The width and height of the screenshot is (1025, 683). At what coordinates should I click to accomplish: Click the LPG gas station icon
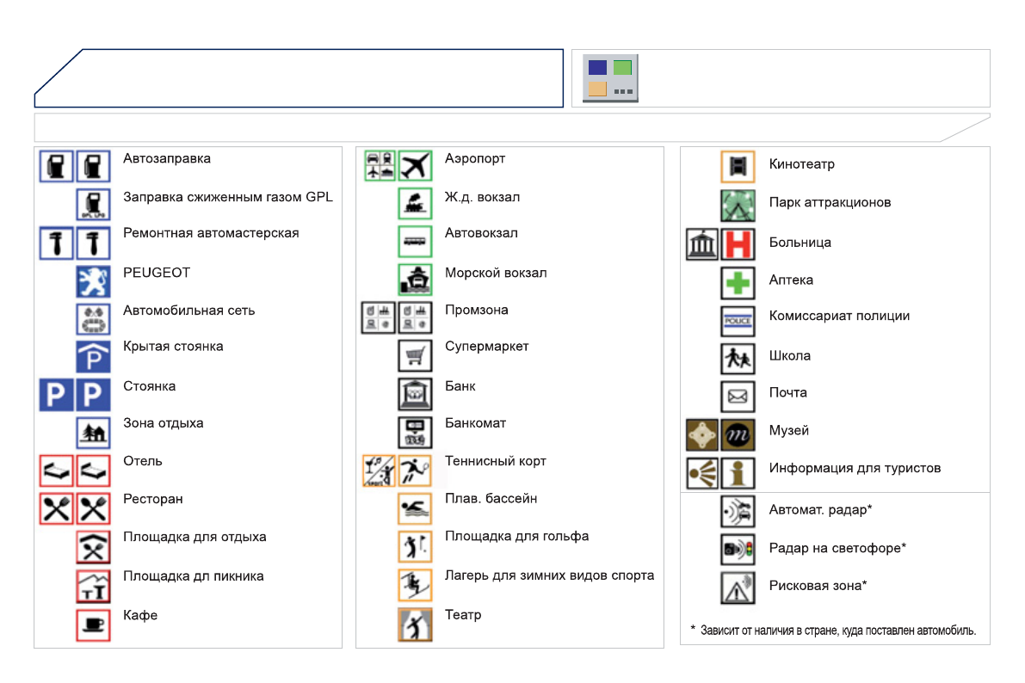pos(93,204)
